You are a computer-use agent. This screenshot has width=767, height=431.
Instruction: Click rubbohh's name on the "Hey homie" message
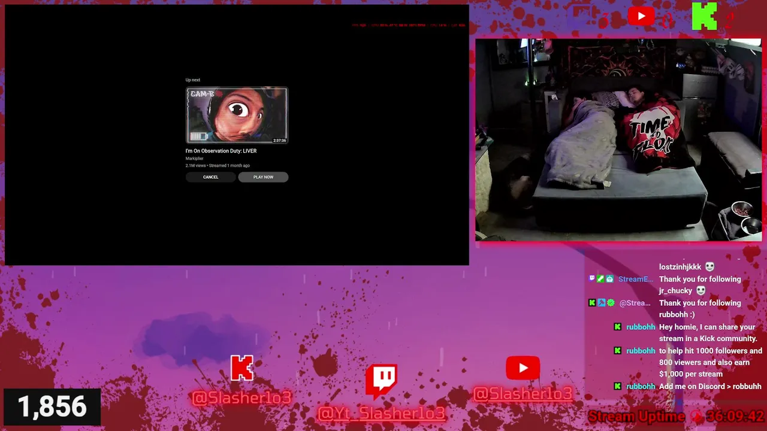coord(641,327)
